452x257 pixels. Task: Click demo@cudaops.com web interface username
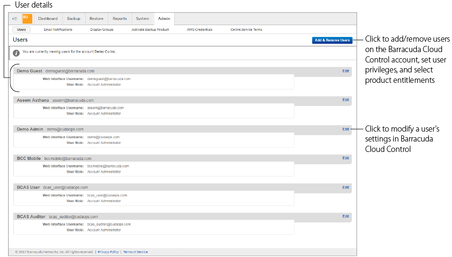point(103,137)
